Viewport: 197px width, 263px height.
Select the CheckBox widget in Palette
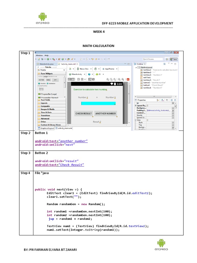click(41, 83)
